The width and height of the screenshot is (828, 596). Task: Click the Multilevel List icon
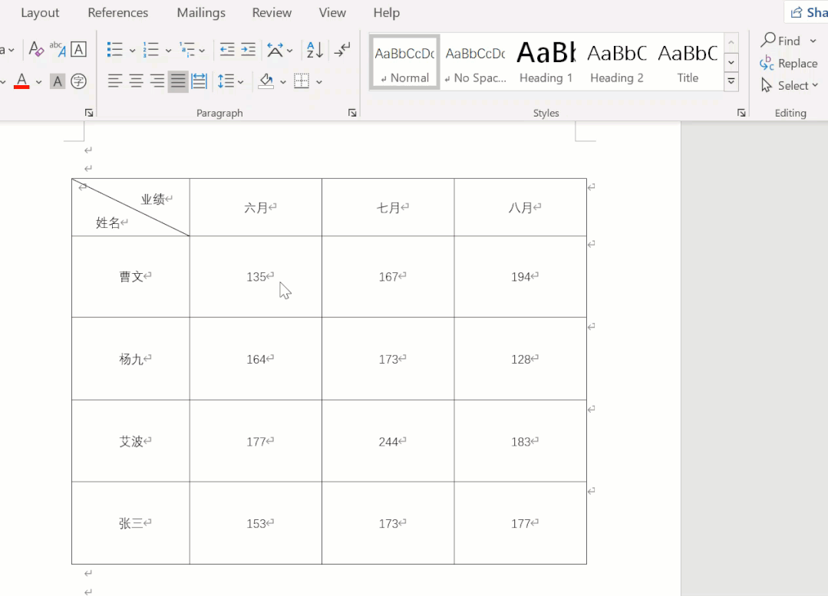point(187,50)
